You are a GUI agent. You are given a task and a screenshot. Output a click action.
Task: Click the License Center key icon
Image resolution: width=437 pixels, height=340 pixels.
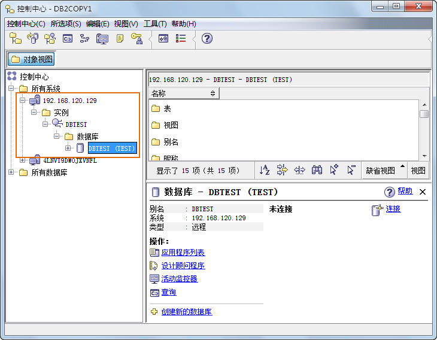137,38
